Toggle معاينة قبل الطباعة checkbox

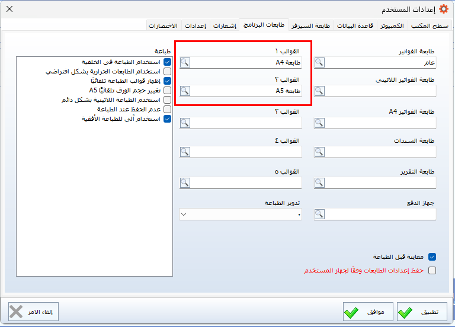[x=432, y=257]
